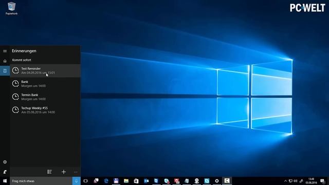The width and height of the screenshot is (329, 185).
Task: Open the Action Center notifications icon
Action: click(323, 181)
